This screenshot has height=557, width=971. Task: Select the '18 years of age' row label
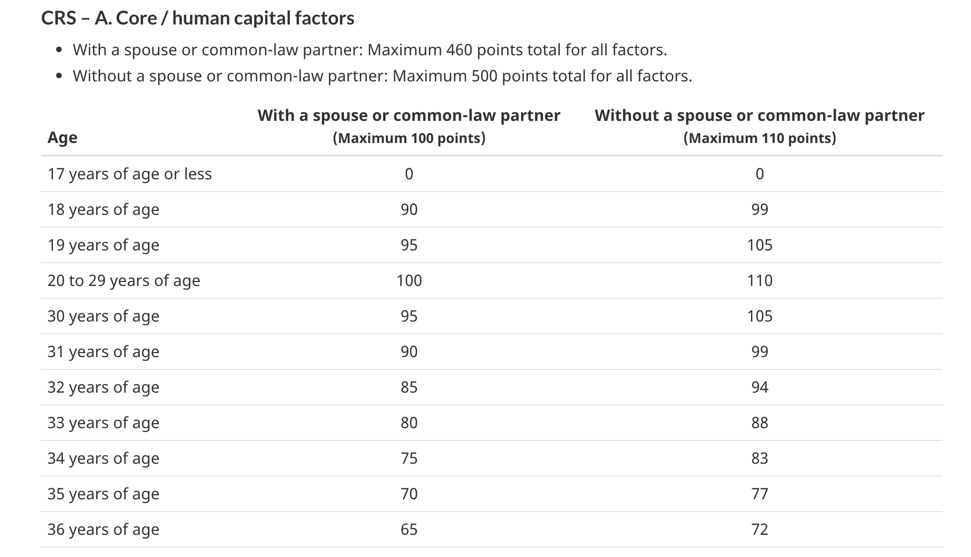click(103, 209)
